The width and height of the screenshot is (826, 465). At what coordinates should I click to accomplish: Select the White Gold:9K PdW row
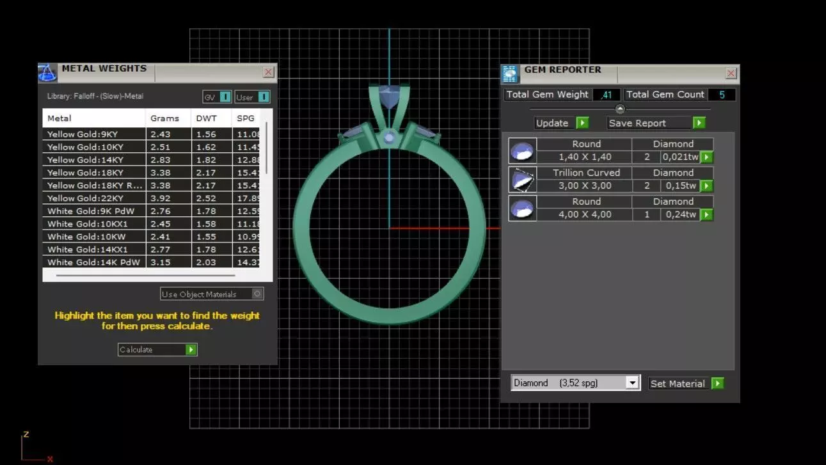[x=151, y=211]
